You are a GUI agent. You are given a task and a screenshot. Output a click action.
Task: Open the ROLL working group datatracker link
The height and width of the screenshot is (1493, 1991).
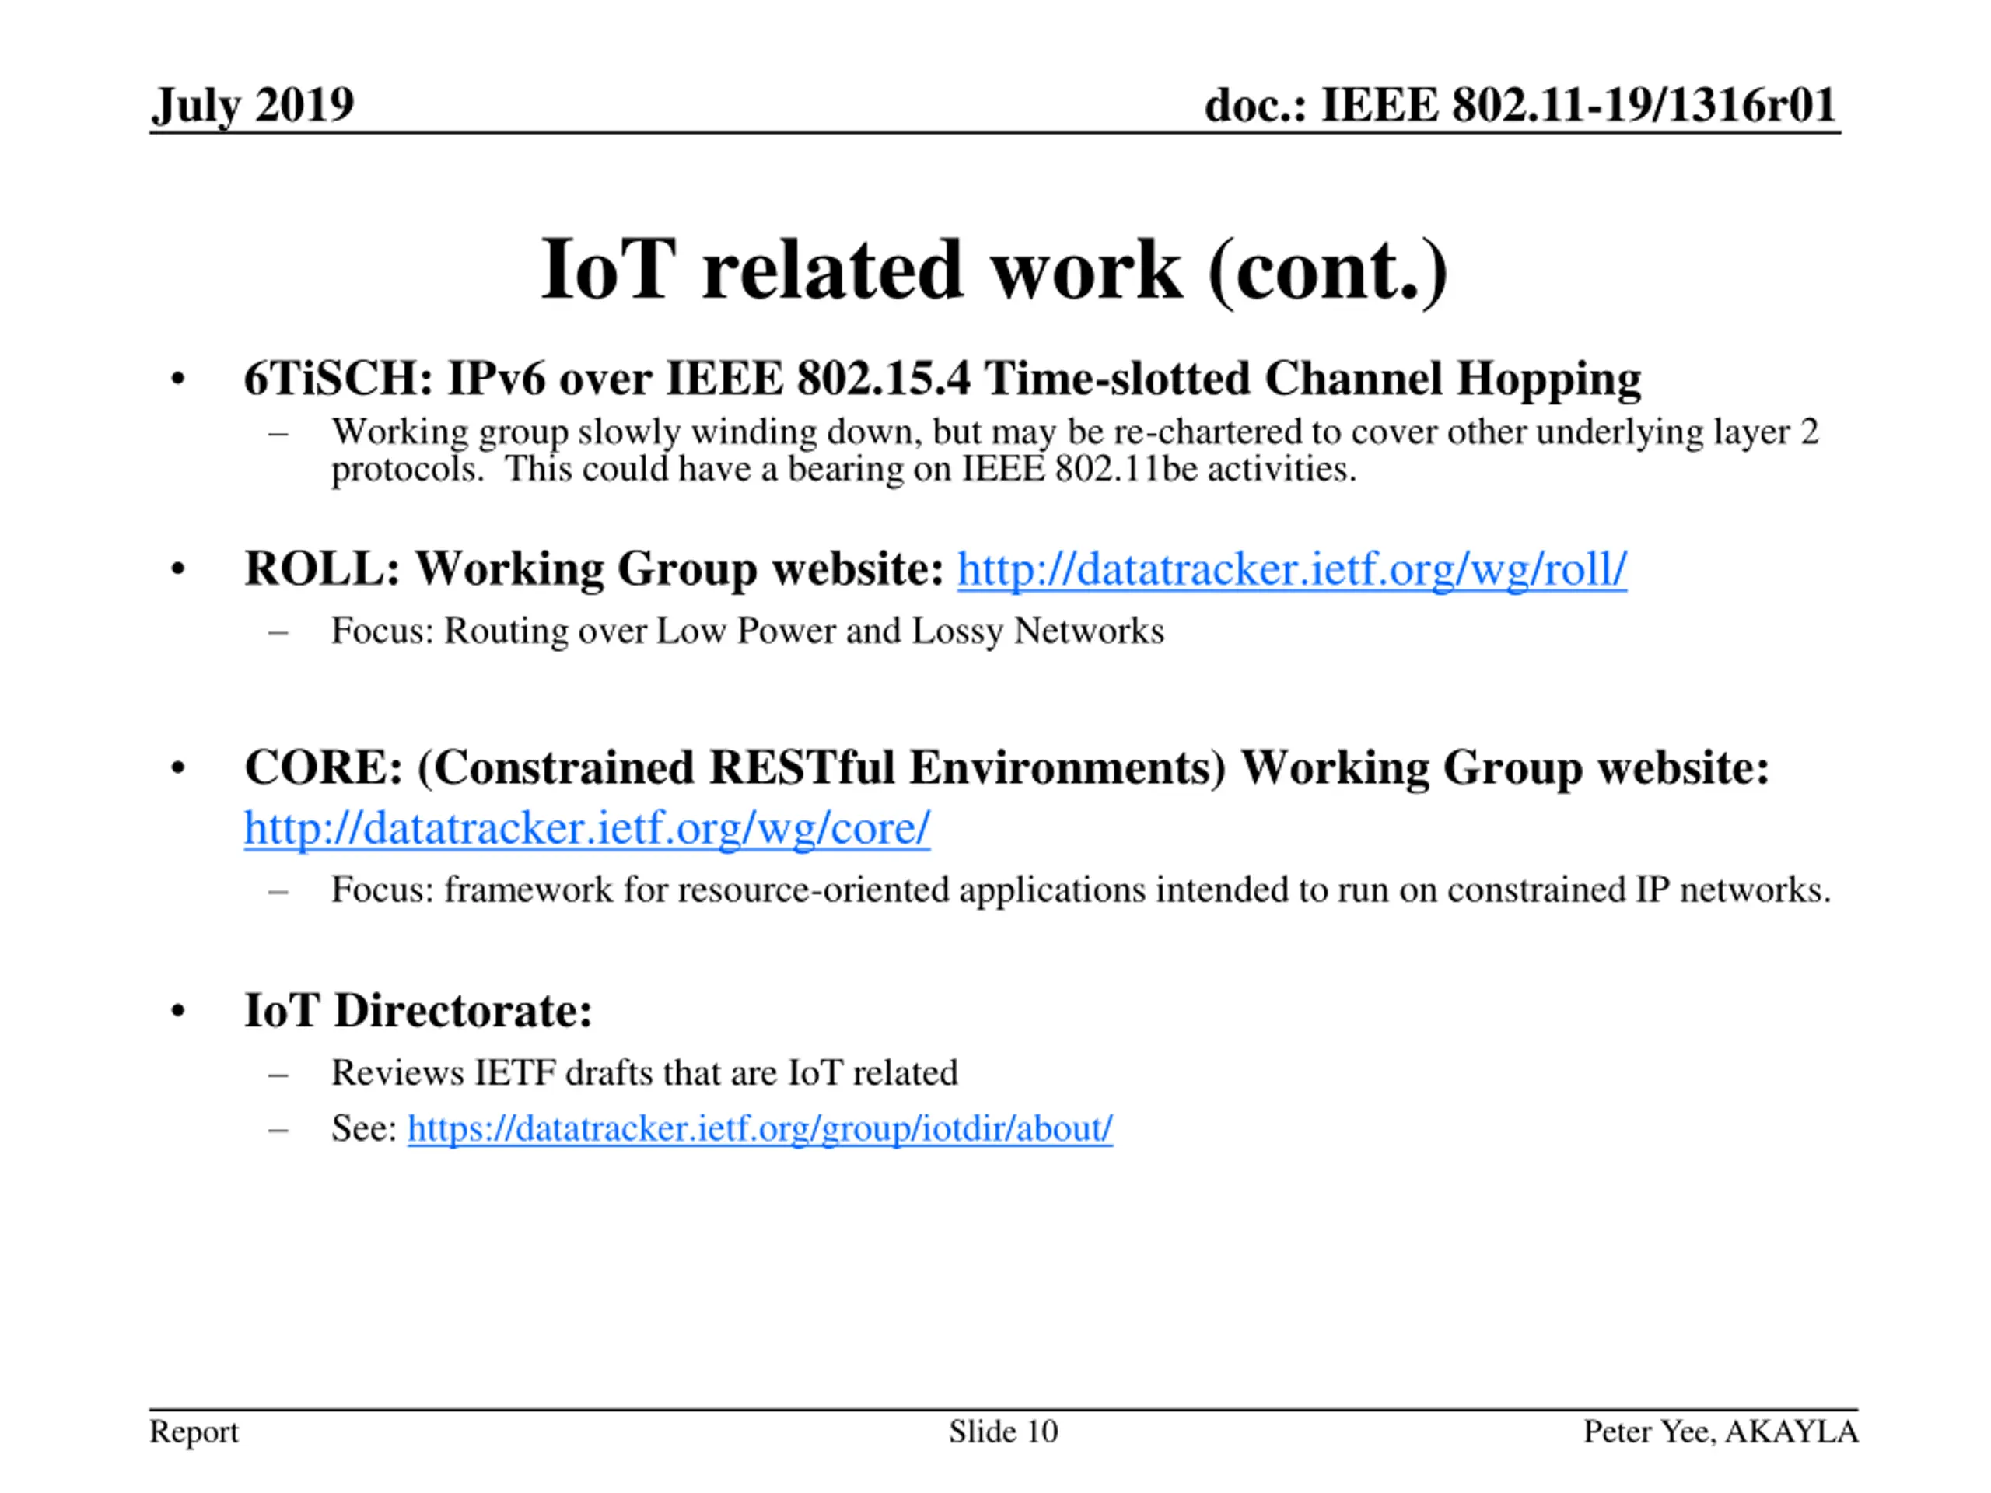coord(1292,570)
